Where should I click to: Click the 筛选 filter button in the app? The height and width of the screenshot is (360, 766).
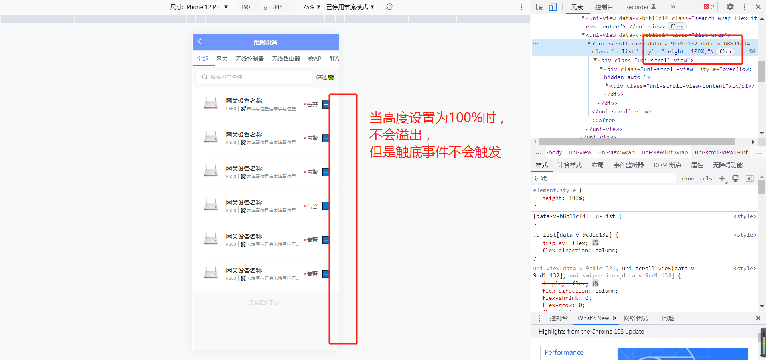(x=322, y=77)
